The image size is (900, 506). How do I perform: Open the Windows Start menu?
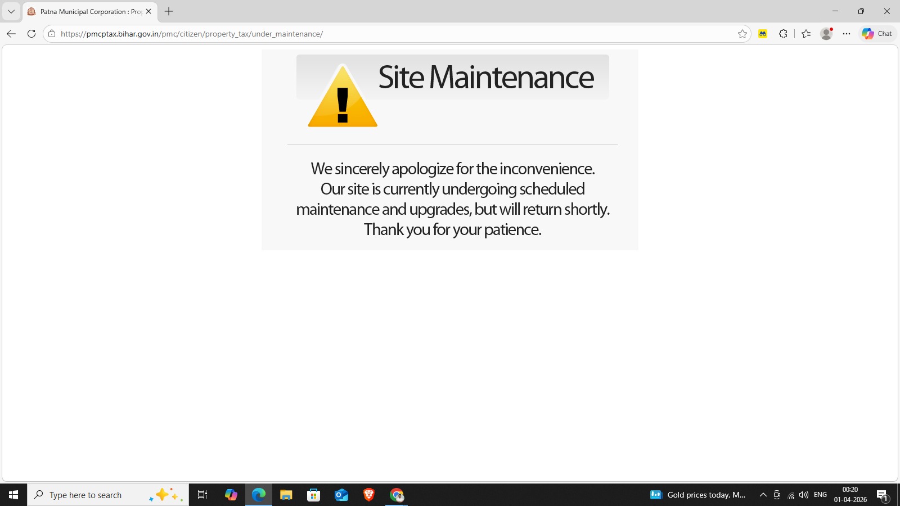[x=13, y=495]
